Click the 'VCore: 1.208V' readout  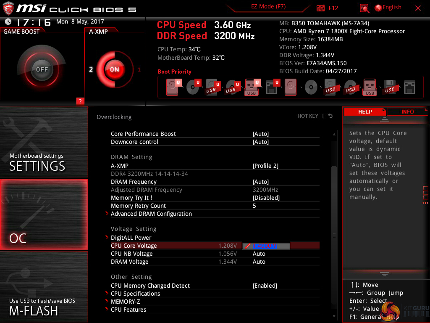coord(298,47)
